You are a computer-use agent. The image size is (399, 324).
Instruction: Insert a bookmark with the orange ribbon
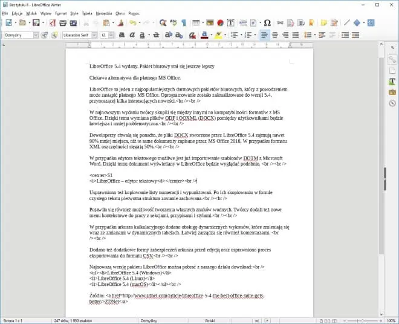point(311,23)
